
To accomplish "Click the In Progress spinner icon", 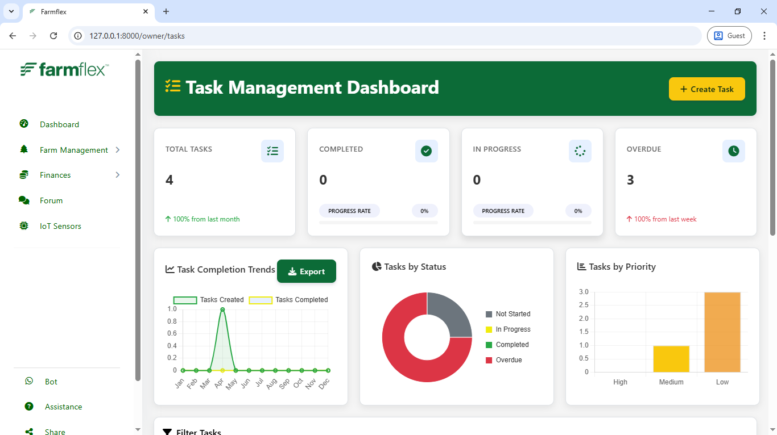I will pyautogui.click(x=580, y=151).
